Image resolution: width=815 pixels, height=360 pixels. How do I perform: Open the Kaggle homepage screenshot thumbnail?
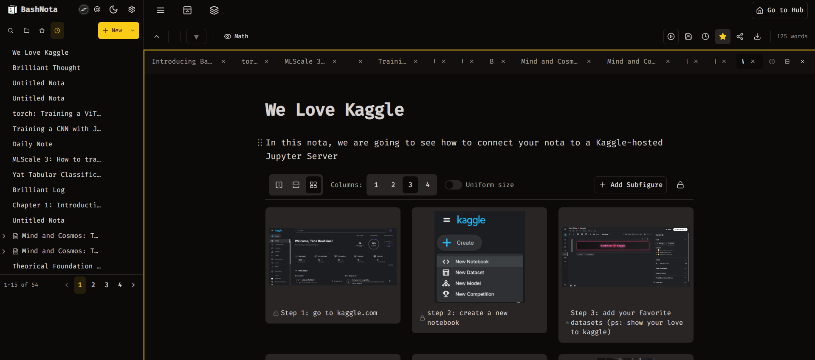coord(333,257)
